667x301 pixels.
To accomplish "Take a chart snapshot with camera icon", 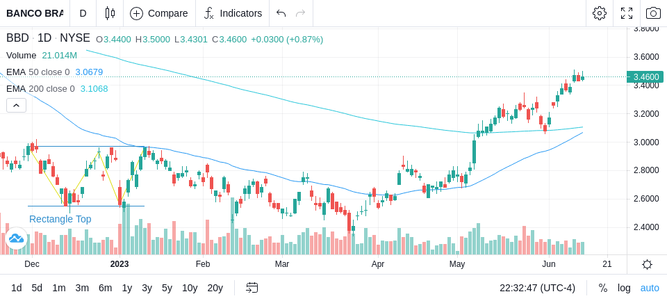I will [x=653, y=13].
